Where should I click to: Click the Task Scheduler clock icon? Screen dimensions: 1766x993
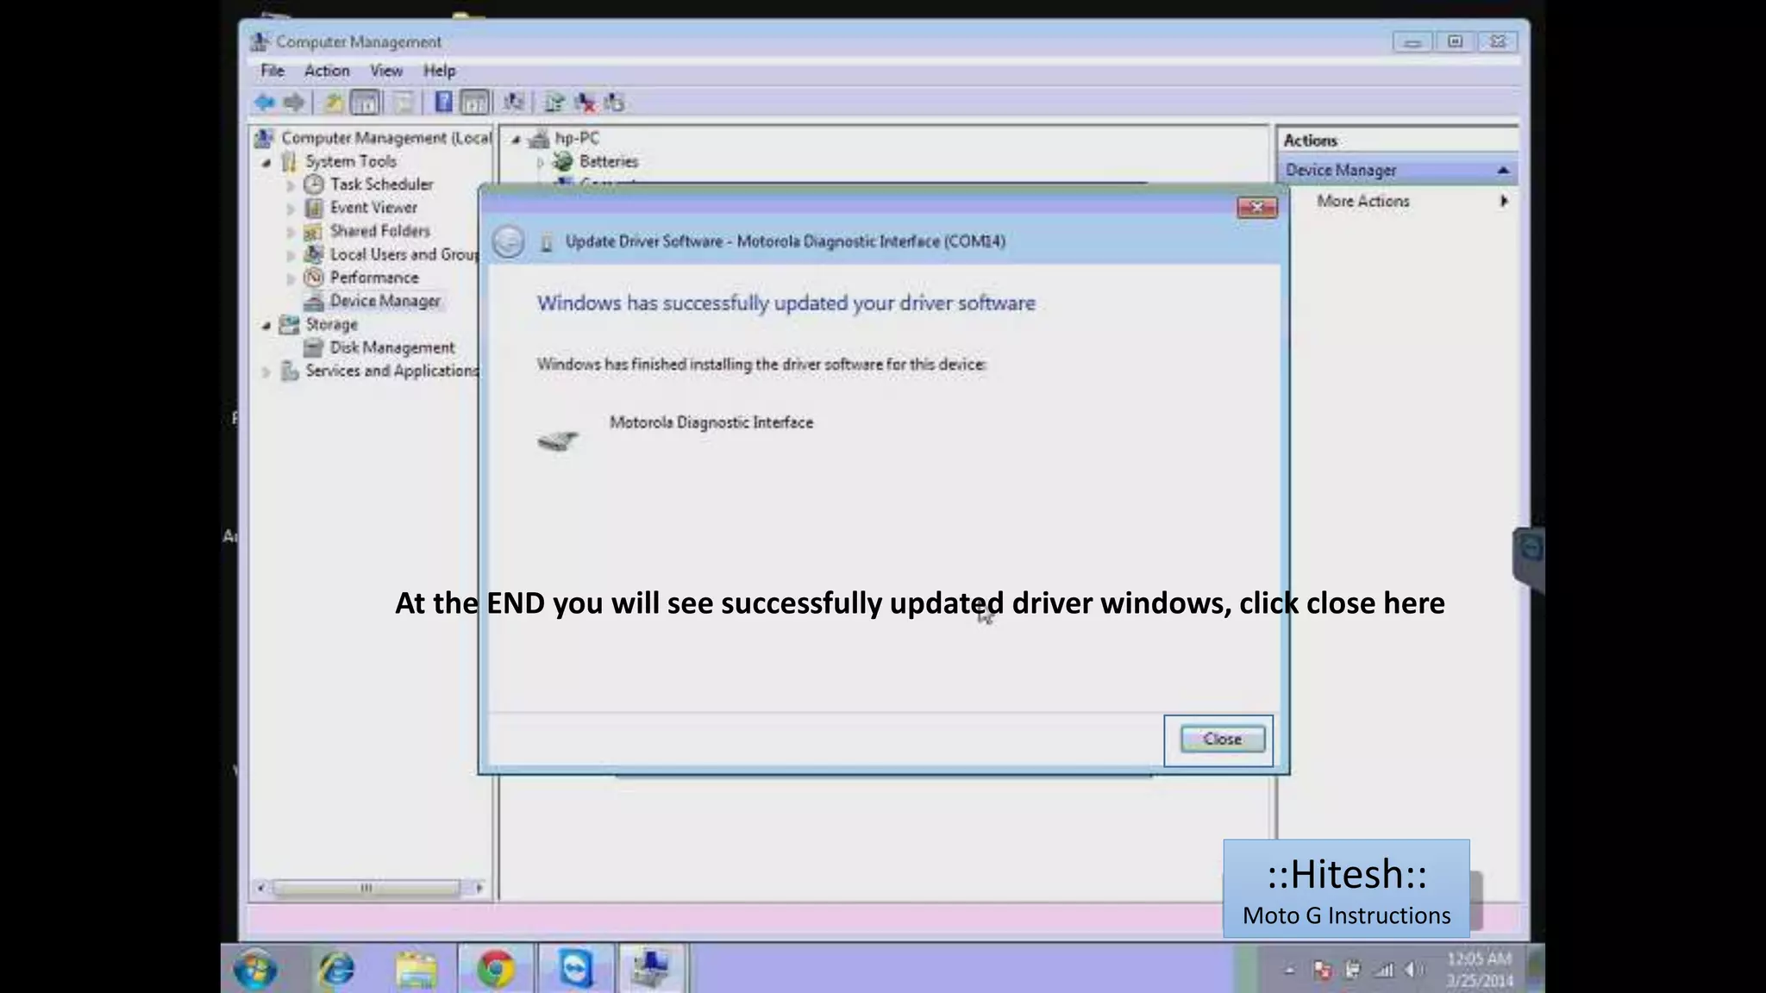tap(314, 184)
